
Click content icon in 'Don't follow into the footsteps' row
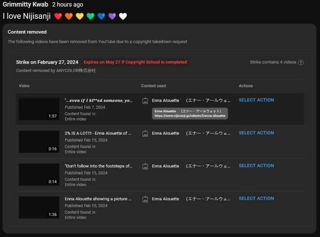(145, 166)
